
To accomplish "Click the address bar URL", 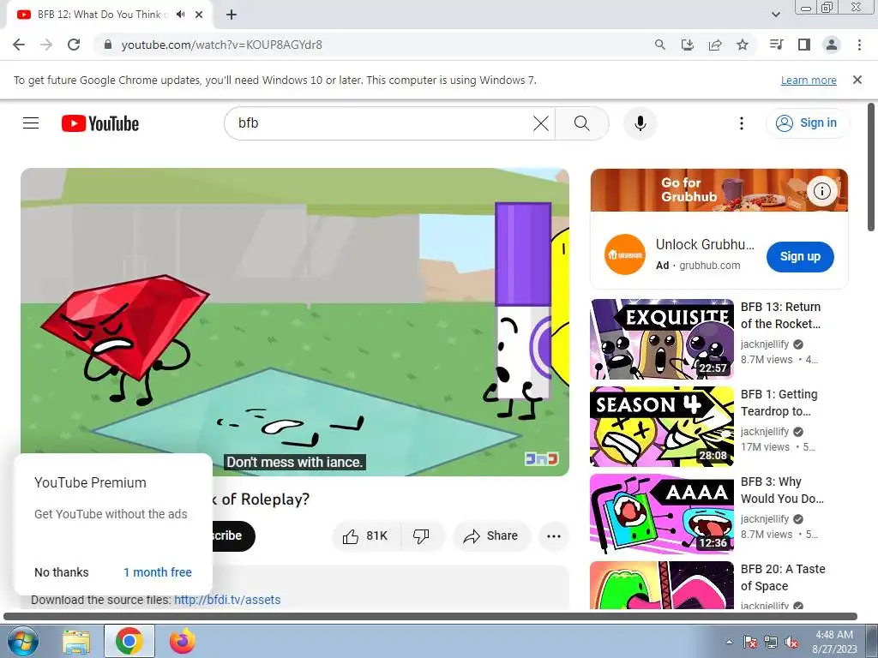I will point(222,45).
